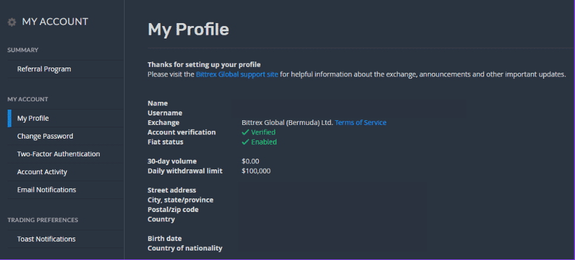
Task: Click the Street address label
Action: [171, 191]
